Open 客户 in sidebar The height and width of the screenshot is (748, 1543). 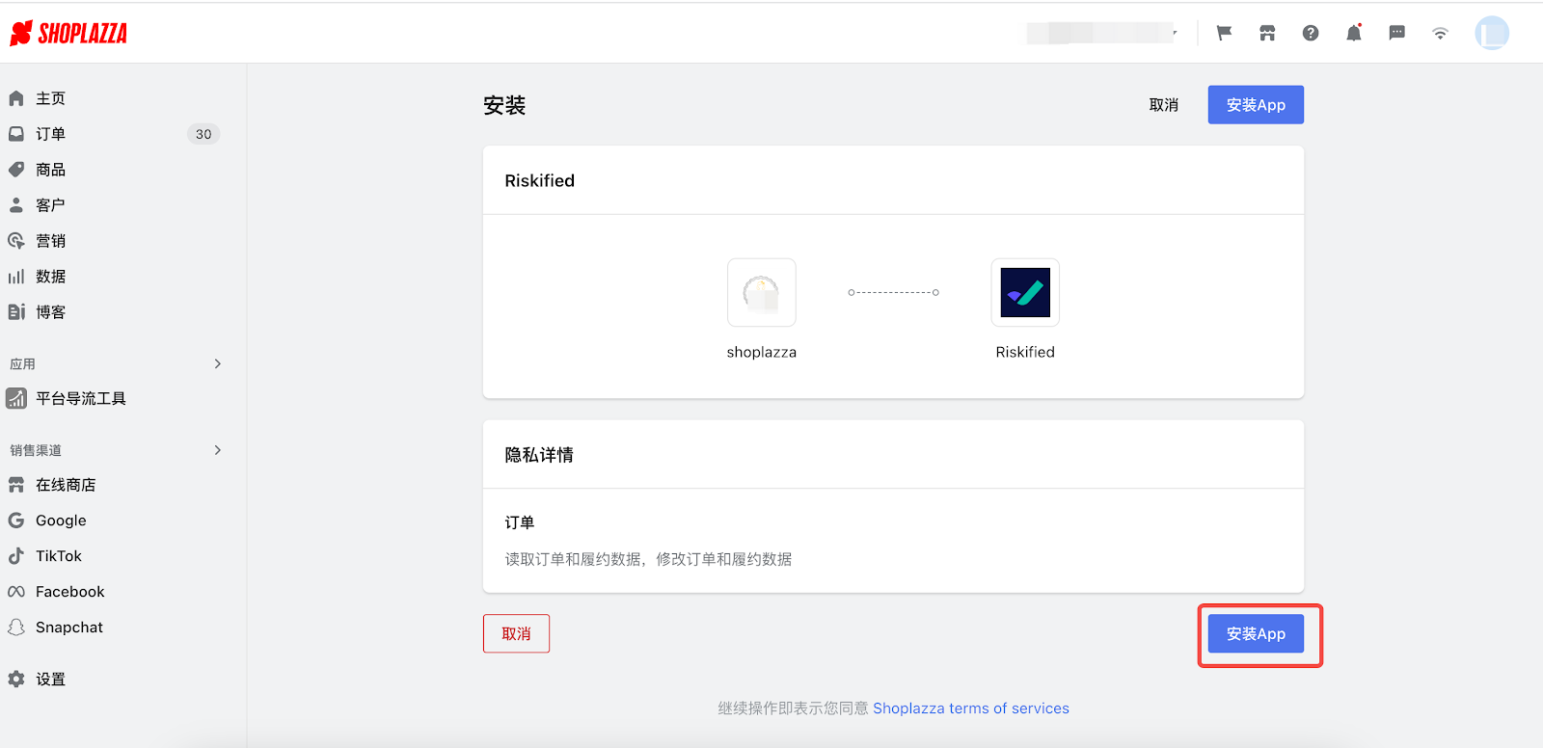tap(51, 205)
